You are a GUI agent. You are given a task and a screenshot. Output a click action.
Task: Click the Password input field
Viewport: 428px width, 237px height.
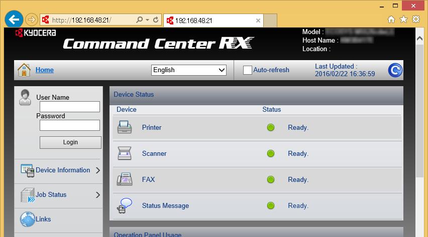click(x=70, y=125)
